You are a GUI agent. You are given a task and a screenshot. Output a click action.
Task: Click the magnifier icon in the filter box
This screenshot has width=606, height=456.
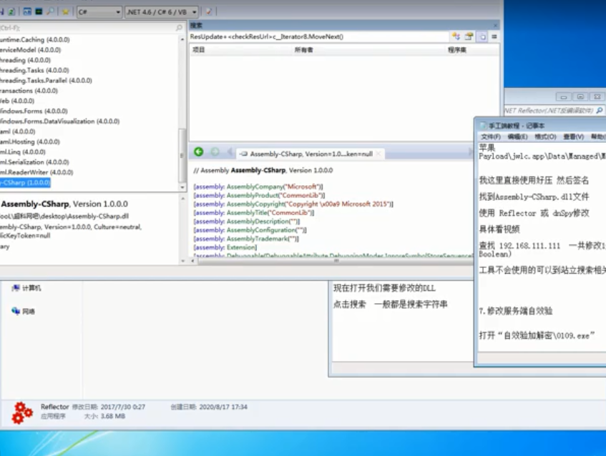[179, 28]
